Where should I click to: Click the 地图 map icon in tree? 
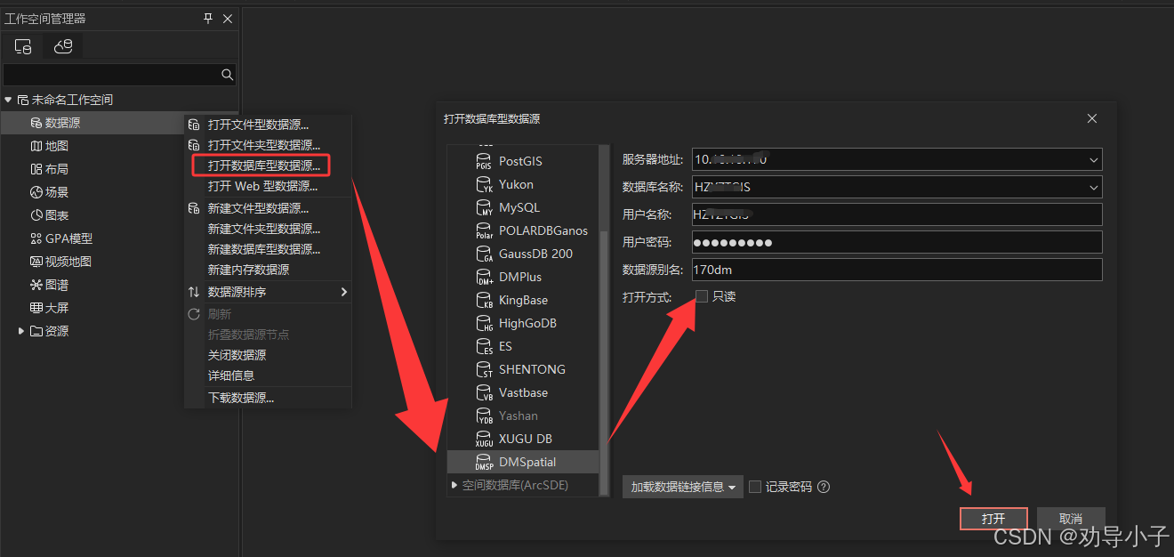pyautogui.click(x=36, y=146)
